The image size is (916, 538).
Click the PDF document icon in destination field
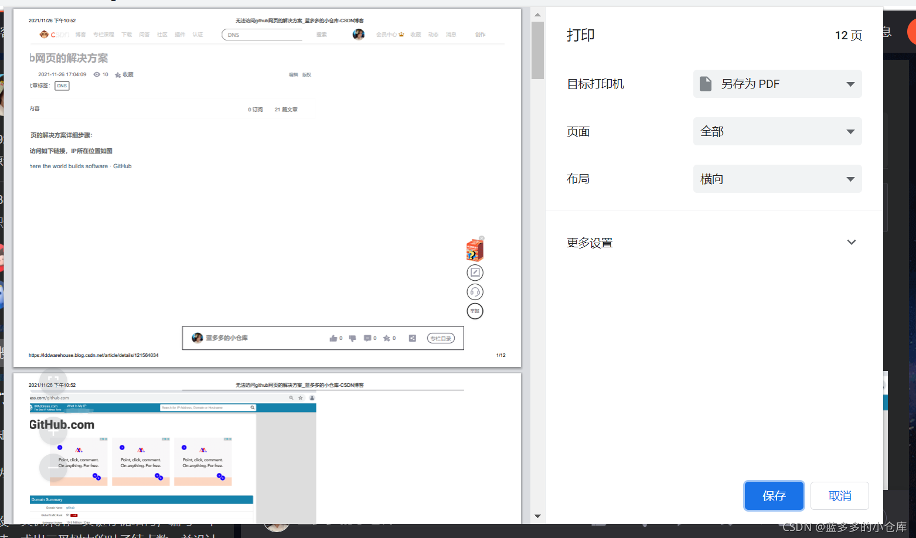(x=706, y=84)
